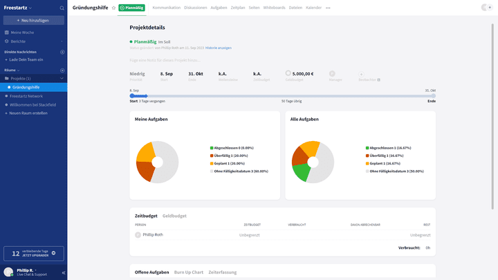
Task: Switch to the Geldbudget tab
Action: 174,216
